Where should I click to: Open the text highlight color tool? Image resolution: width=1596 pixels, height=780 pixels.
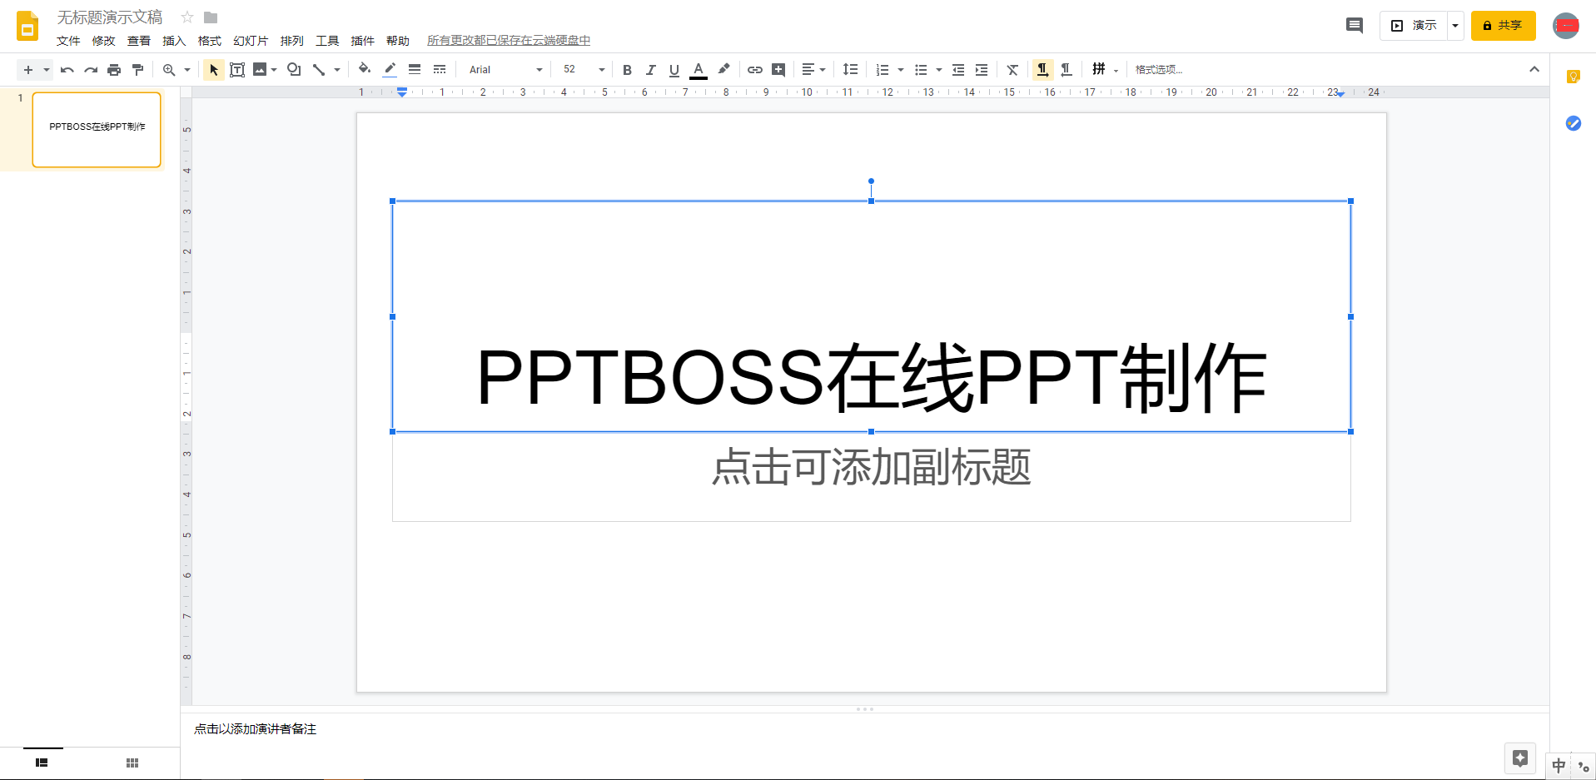(x=723, y=70)
